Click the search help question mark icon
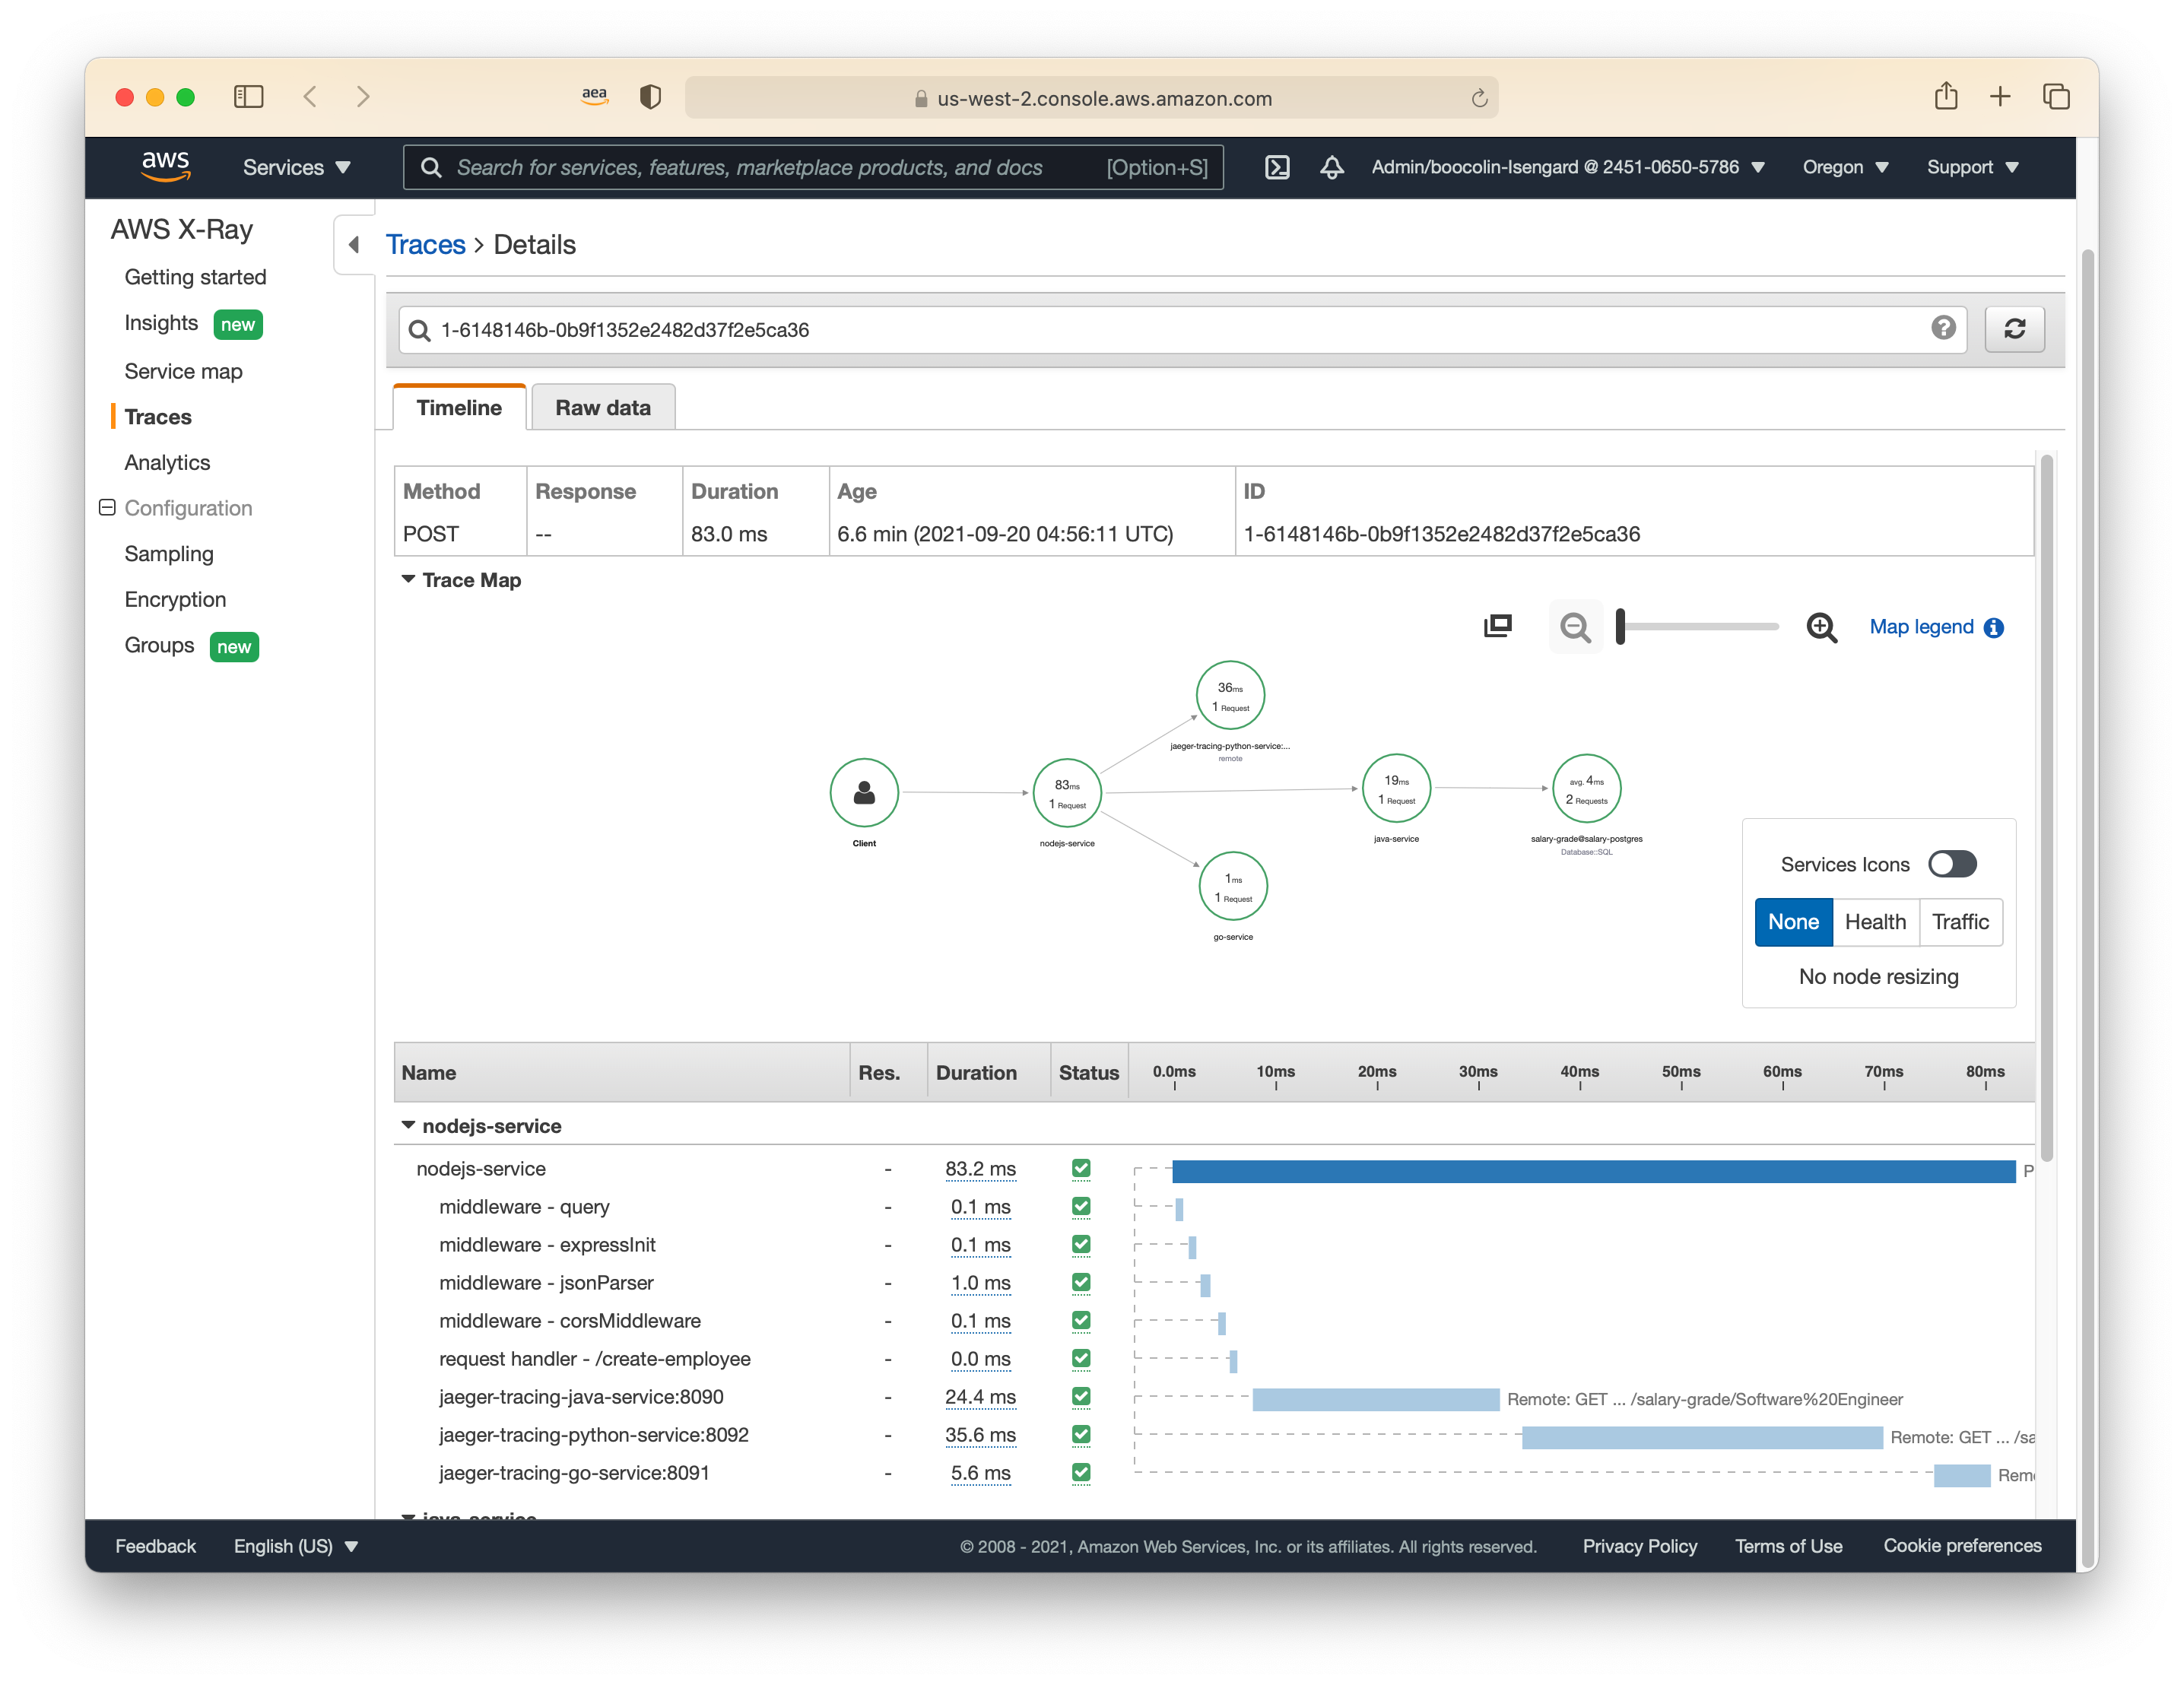This screenshot has width=2184, height=1685. (x=1942, y=328)
